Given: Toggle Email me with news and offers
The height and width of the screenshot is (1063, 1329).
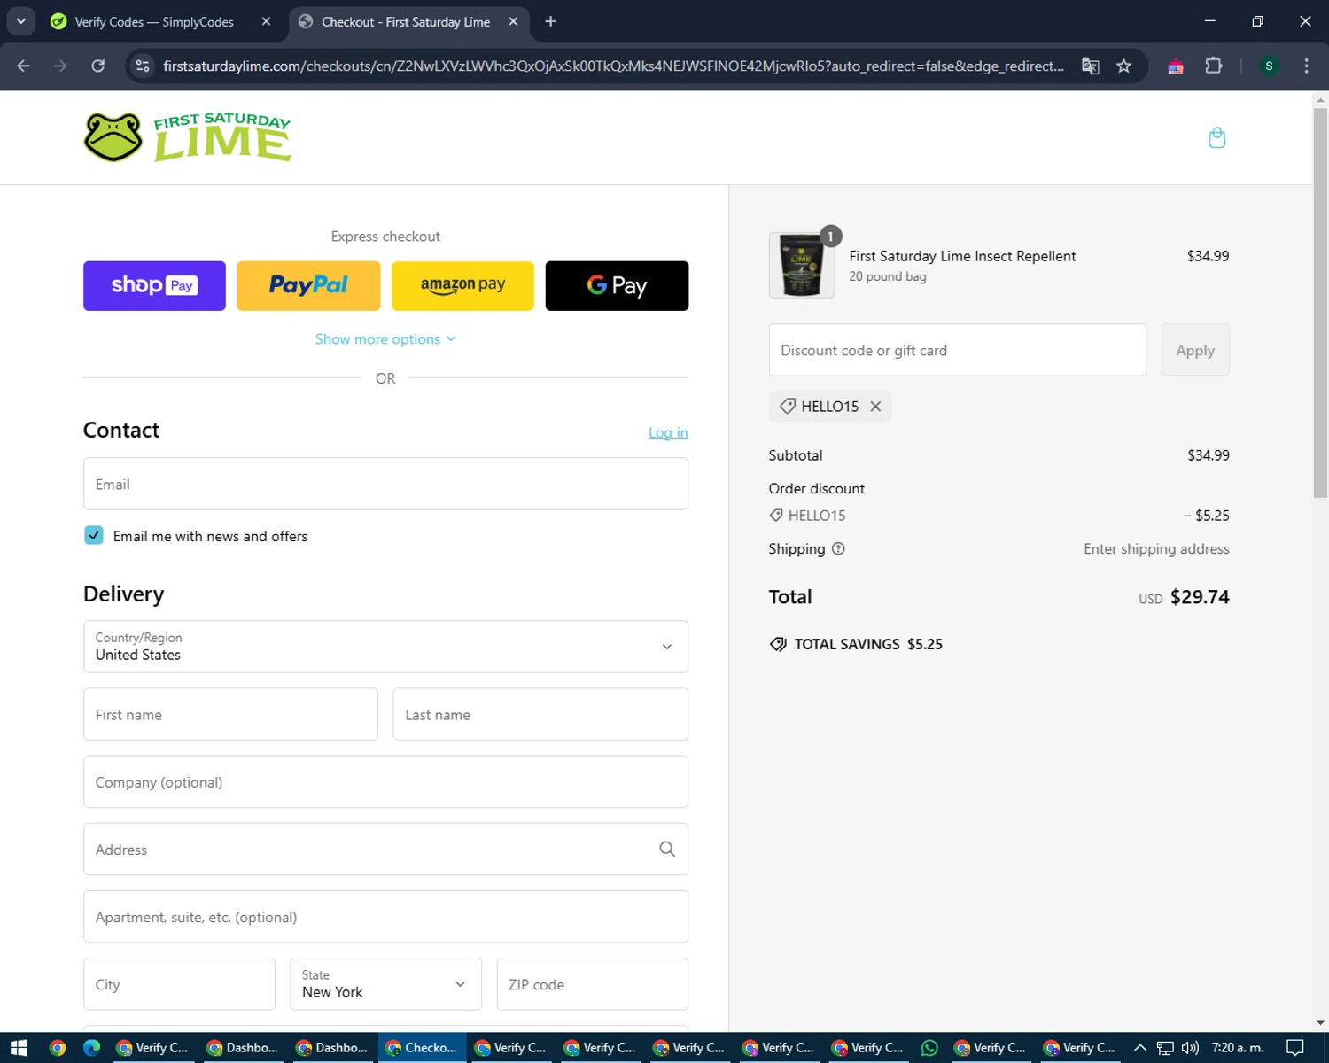Looking at the screenshot, I should [94, 535].
